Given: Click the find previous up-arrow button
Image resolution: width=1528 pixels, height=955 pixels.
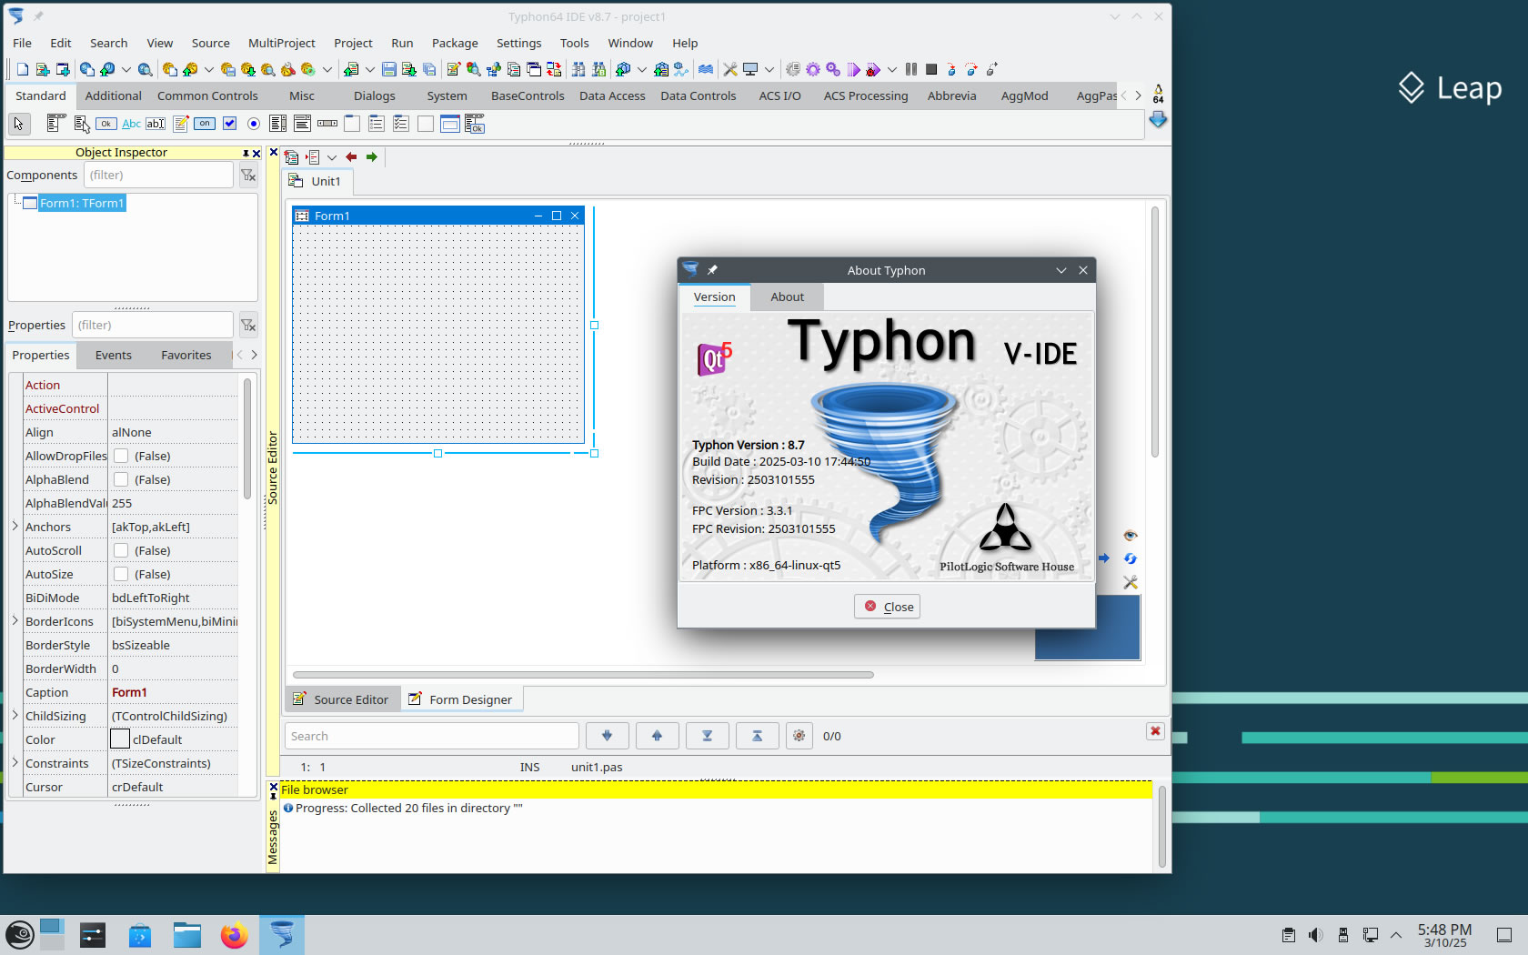Looking at the screenshot, I should [x=657, y=736].
